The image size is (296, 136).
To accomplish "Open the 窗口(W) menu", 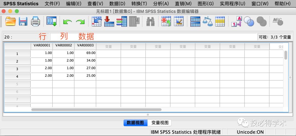I will tap(260, 4).
